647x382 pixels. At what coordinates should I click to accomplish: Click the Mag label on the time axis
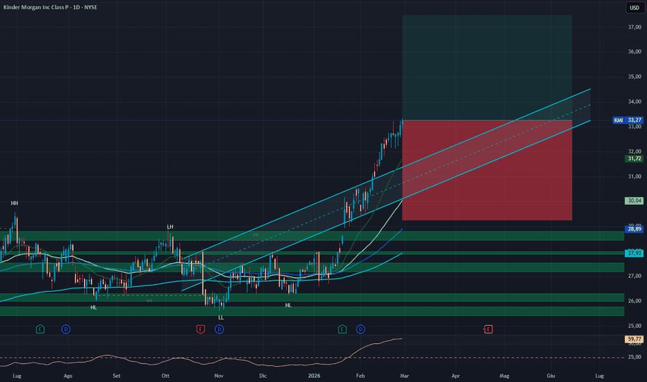coord(504,376)
